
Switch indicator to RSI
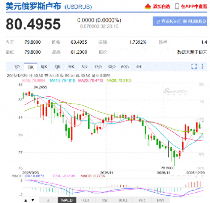[x=105, y=200]
